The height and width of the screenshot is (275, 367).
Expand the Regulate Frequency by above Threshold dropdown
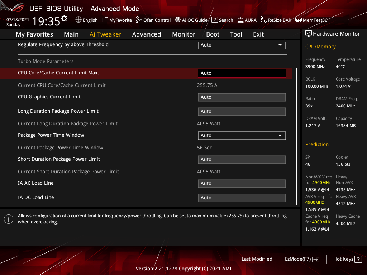pyautogui.click(x=242, y=45)
